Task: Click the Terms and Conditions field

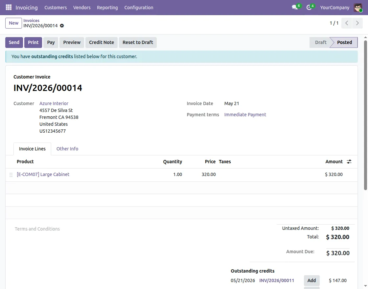Action: [x=37, y=229]
